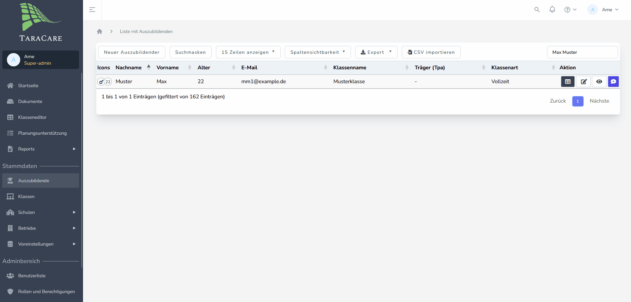Open the search magnifier icon in header
The image size is (631, 302).
537,10
